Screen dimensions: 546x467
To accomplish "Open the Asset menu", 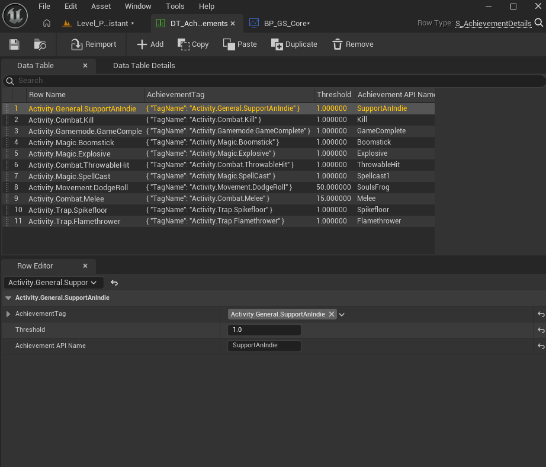I will [101, 7].
